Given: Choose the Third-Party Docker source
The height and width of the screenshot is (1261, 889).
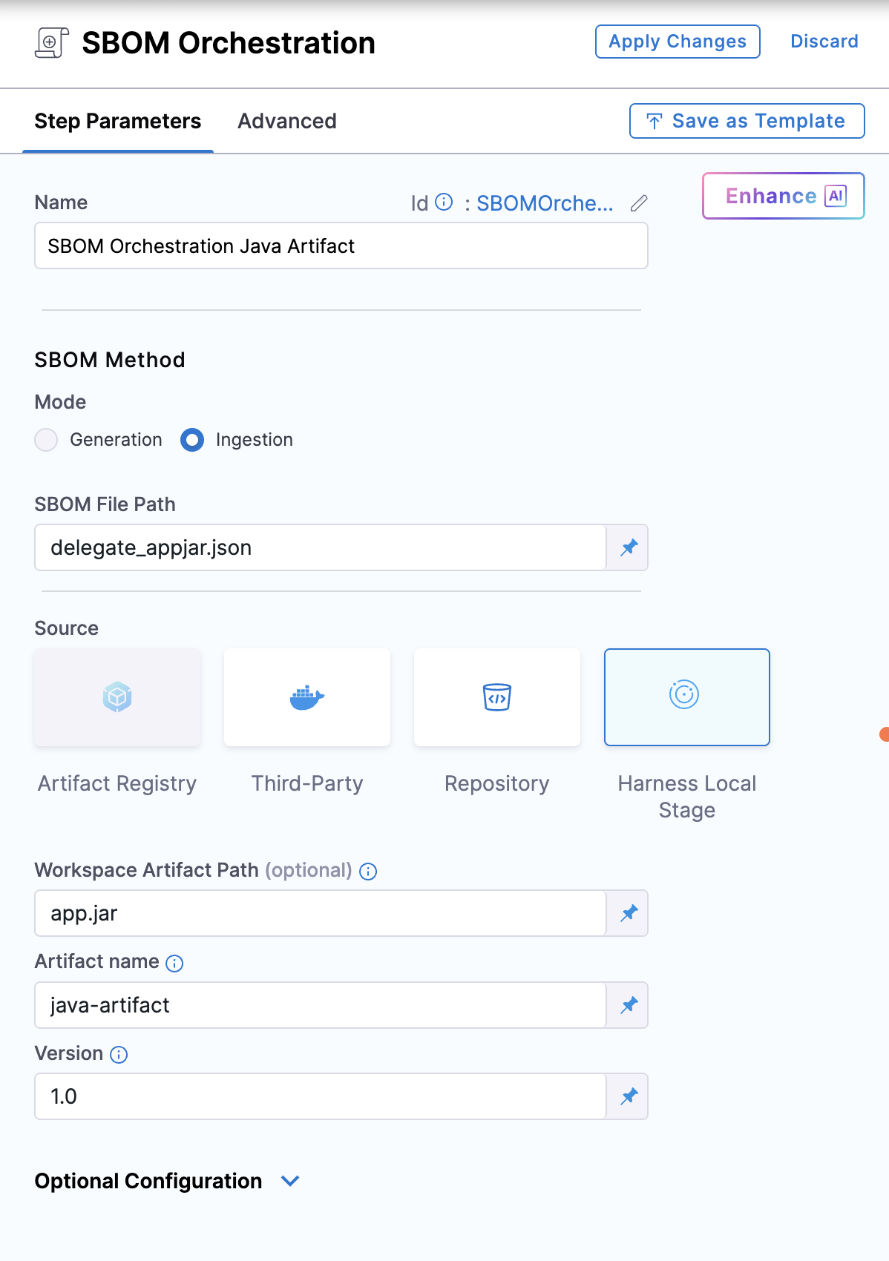Looking at the screenshot, I should click(x=307, y=697).
